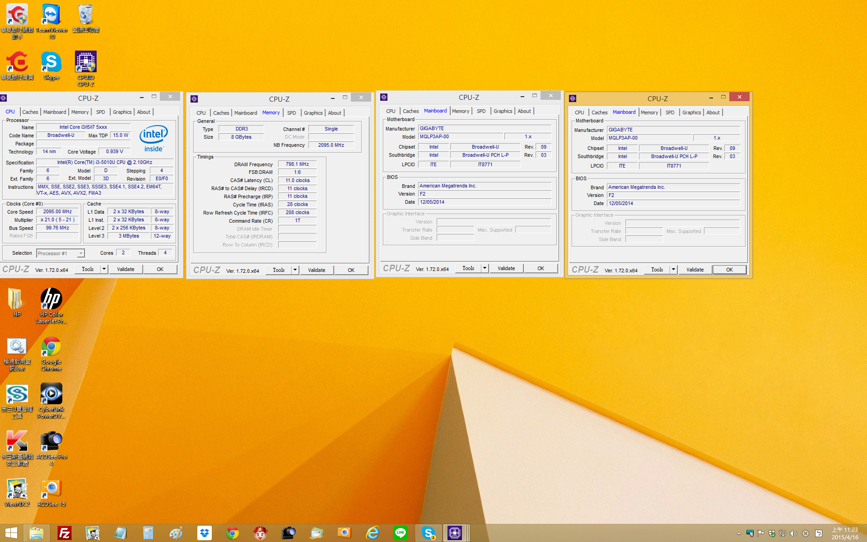867x542 pixels.
Task: Select Mainboard tab in the Memory-tab window
Action: 246,113
